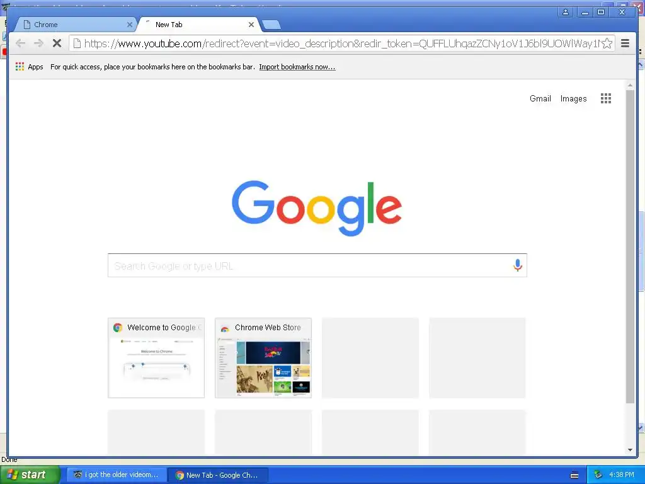The width and height of the screenshot is (645, 484).
Task: Click the Google logo
Action: [x=317, y=208]
